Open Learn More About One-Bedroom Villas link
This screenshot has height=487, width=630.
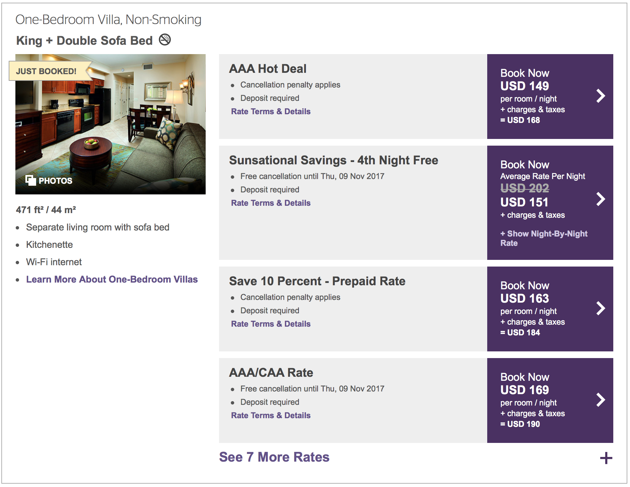pos(112,279)
